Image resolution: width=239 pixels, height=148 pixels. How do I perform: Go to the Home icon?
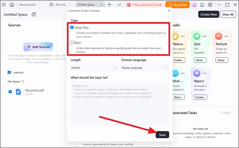(12, 4)
